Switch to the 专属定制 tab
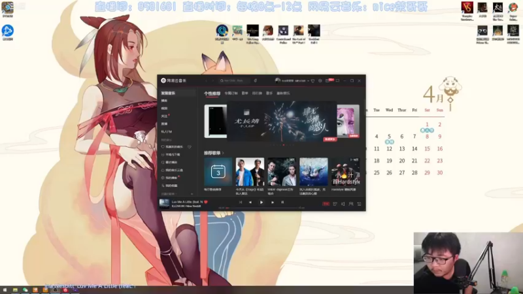Screen dimensions: 523x294 [x=231, y=93]
